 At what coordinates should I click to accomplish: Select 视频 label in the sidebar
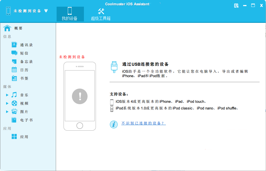coord(24,103)
